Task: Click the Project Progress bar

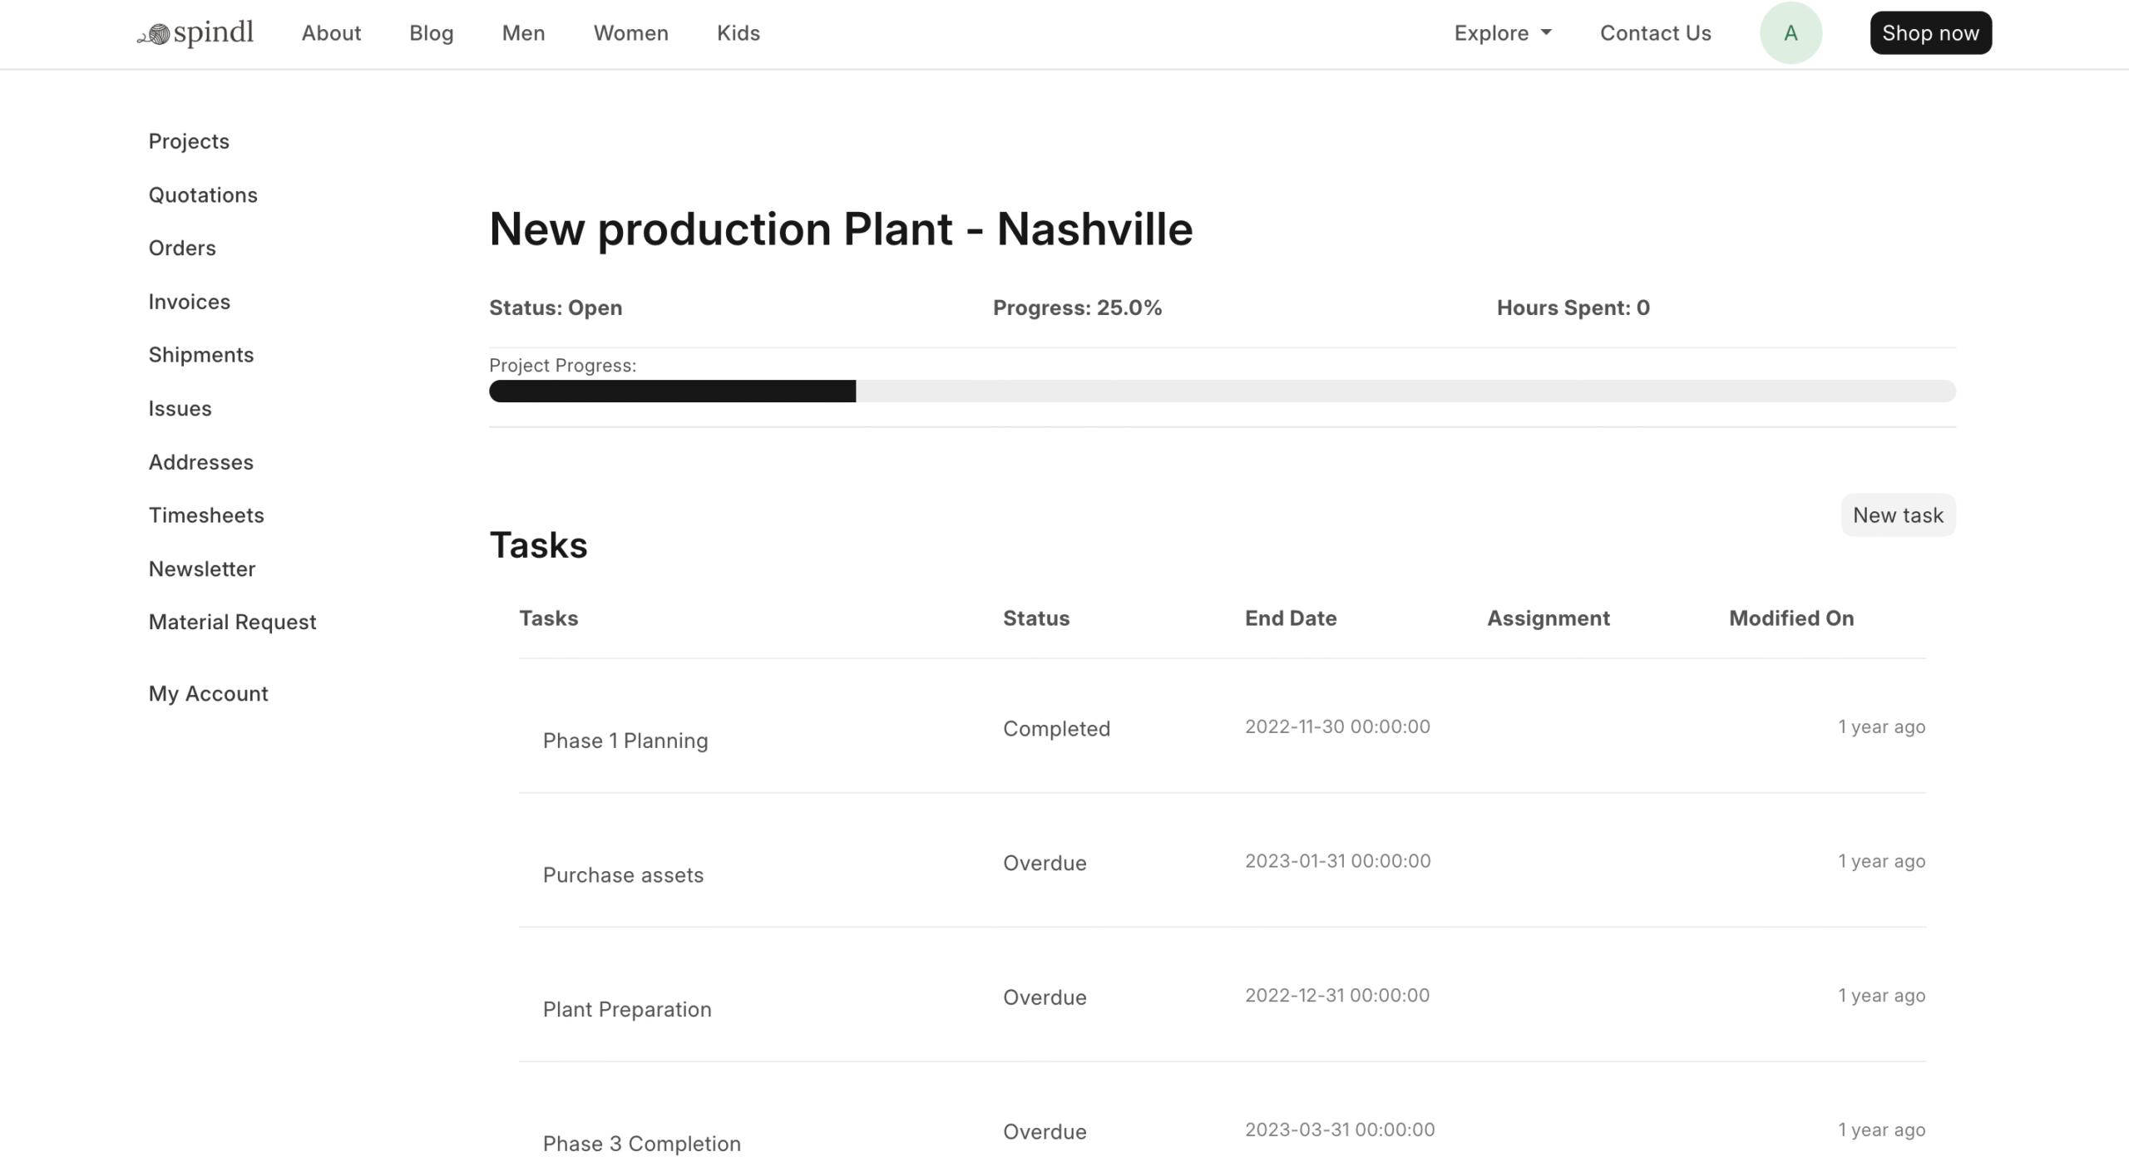Action: [x=1223, y=391]
